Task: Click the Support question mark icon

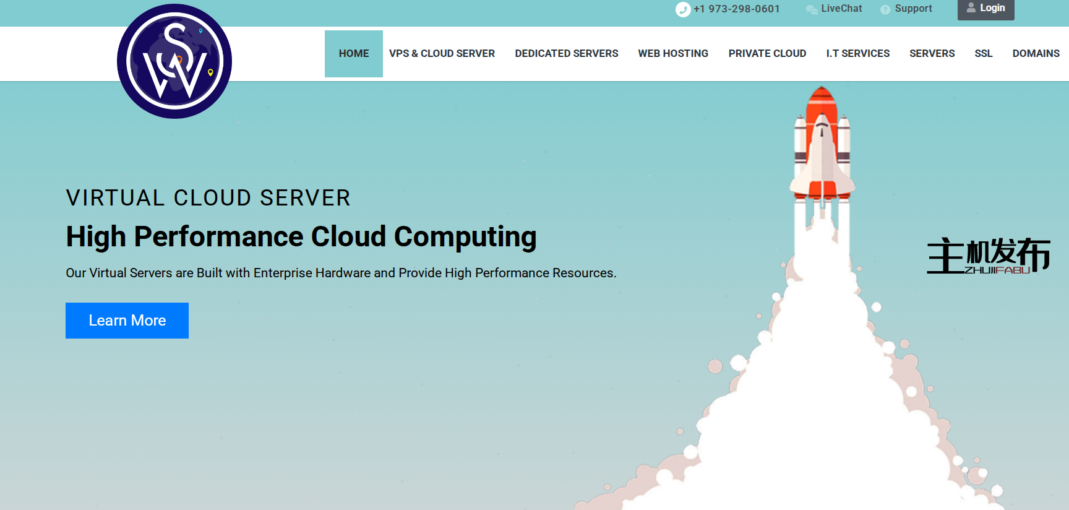Action: [x=885, y=9]
